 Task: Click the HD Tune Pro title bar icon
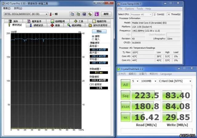point(3,3)
